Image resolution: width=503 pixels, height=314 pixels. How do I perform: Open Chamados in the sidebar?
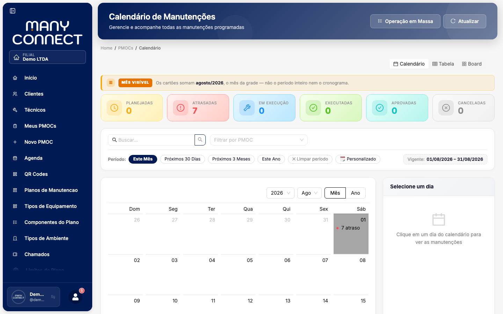click(48, 254)
